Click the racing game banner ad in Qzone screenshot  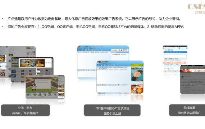point(32,63)
